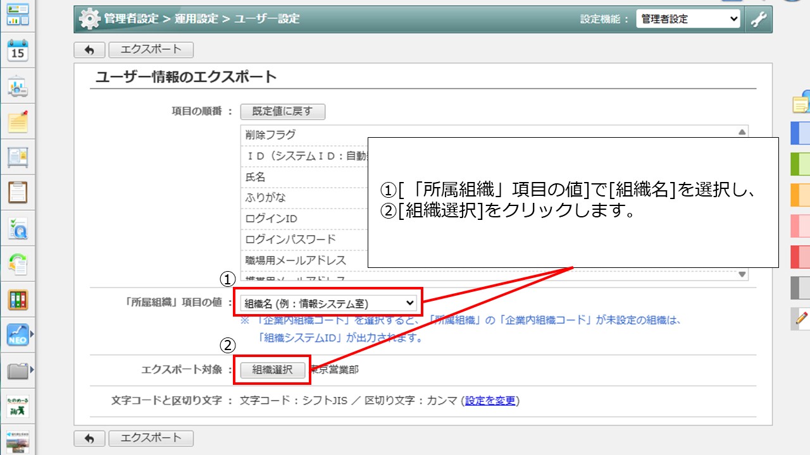Viewport: 810px width, 455px height.
Task: Open the gray folder icon in sidebar
Action: coord(18,371)
